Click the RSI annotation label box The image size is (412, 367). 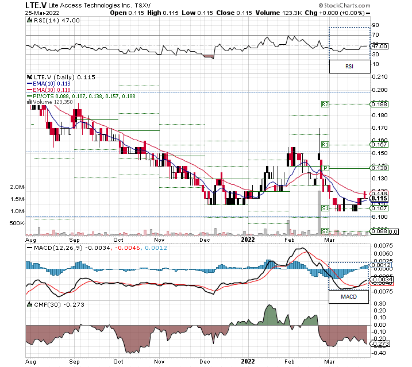(x=349, y=67)
